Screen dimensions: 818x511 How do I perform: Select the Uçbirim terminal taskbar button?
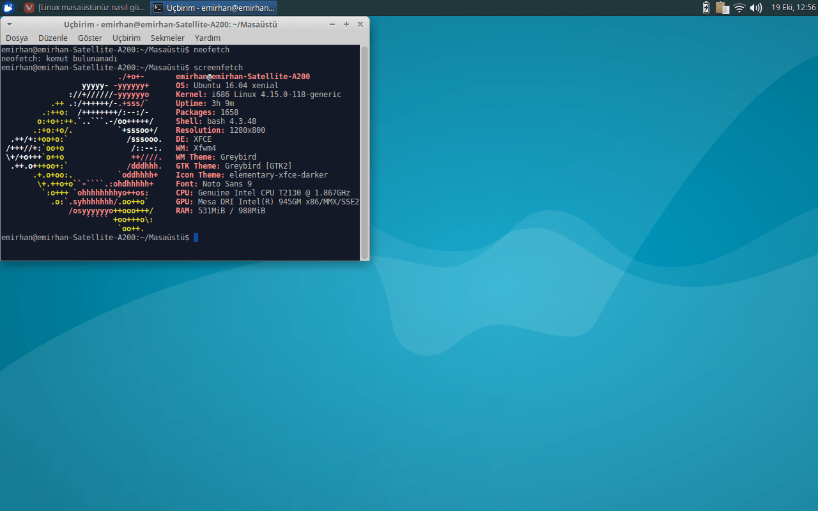click(214, 8)
